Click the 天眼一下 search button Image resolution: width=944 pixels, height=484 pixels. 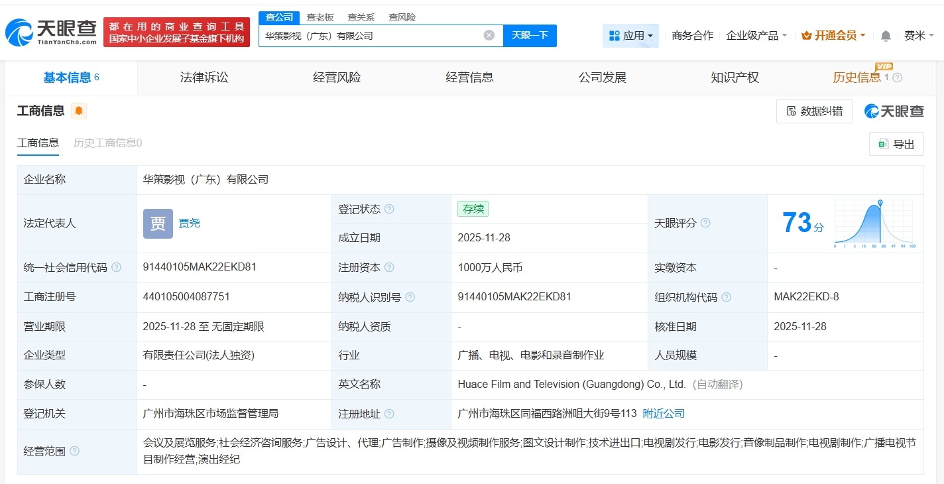tap(530, 35)
